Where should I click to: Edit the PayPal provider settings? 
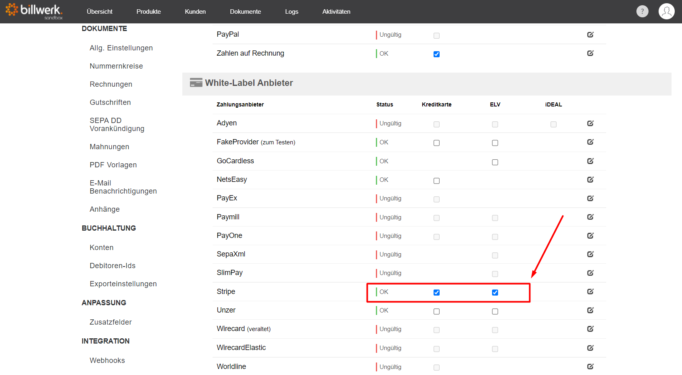[590, 35]
